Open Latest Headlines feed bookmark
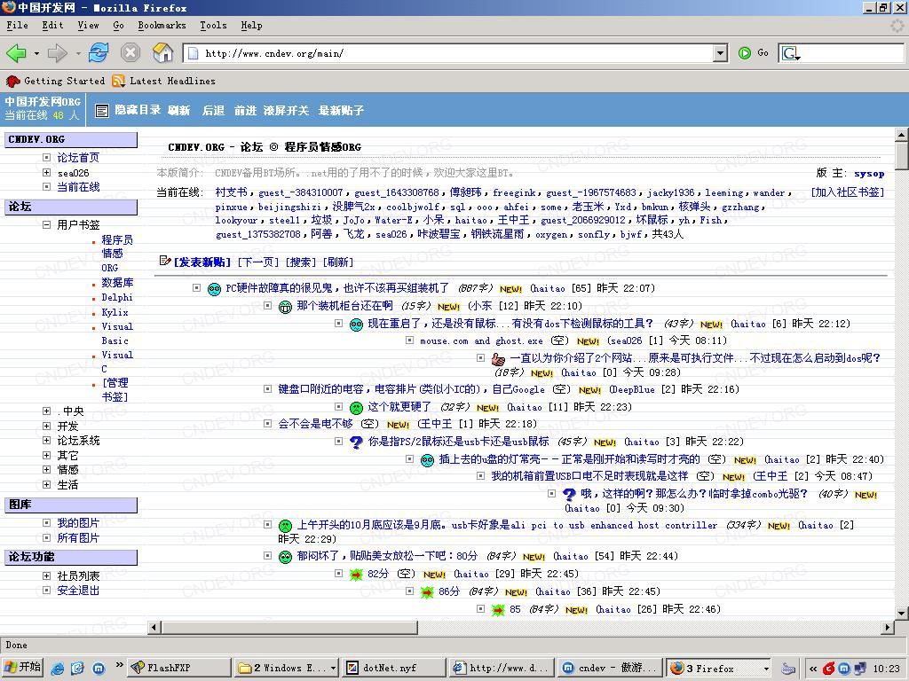The height and width of the screenshot is (681, 909). 164,81
